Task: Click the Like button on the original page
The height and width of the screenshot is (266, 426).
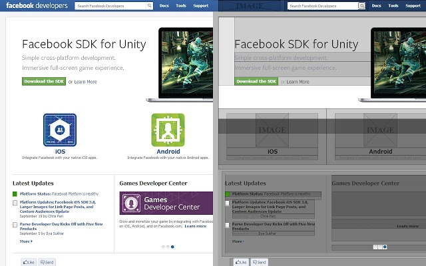Action: 29,262
